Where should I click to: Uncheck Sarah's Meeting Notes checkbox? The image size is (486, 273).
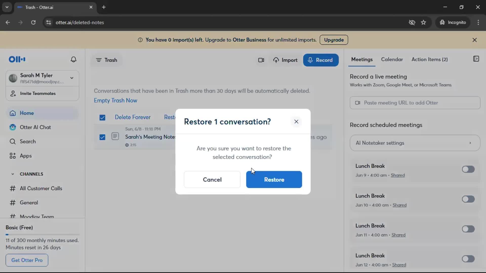click(102, 137)
